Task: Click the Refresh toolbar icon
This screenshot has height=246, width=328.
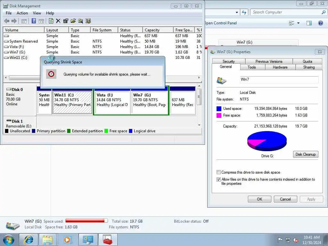Action: (x=51, y=21)
